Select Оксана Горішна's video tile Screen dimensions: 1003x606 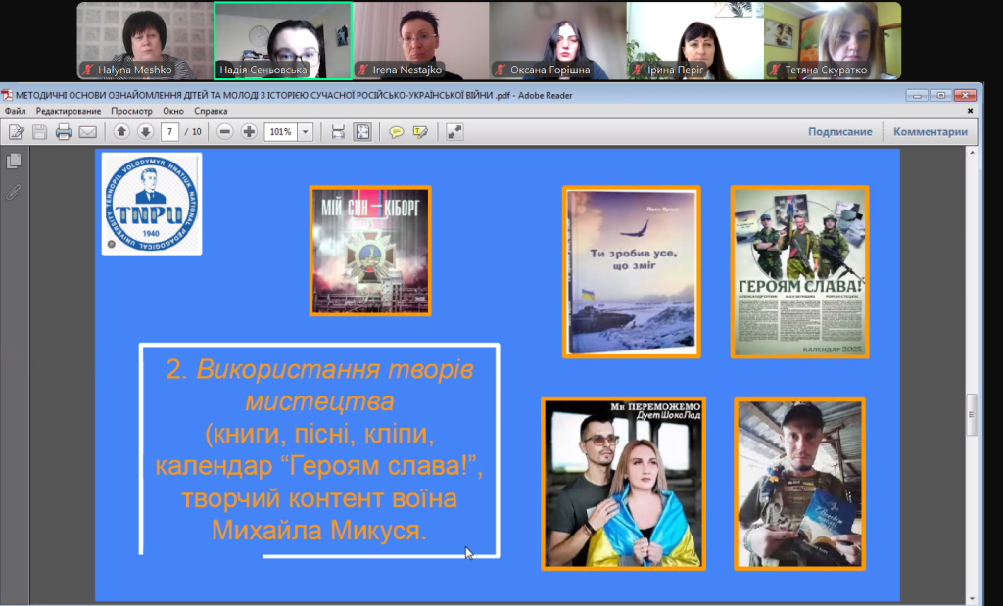coord(557,40)
